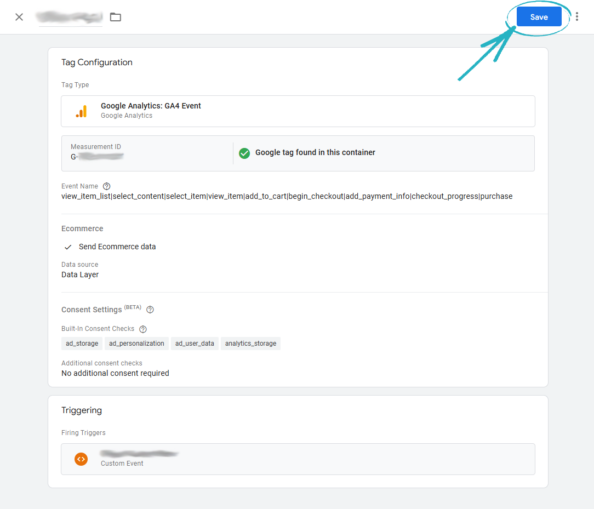The image size is (594, 509).
Task: Click the orange Custom Event trigger icon
Action: pos(81,459)
